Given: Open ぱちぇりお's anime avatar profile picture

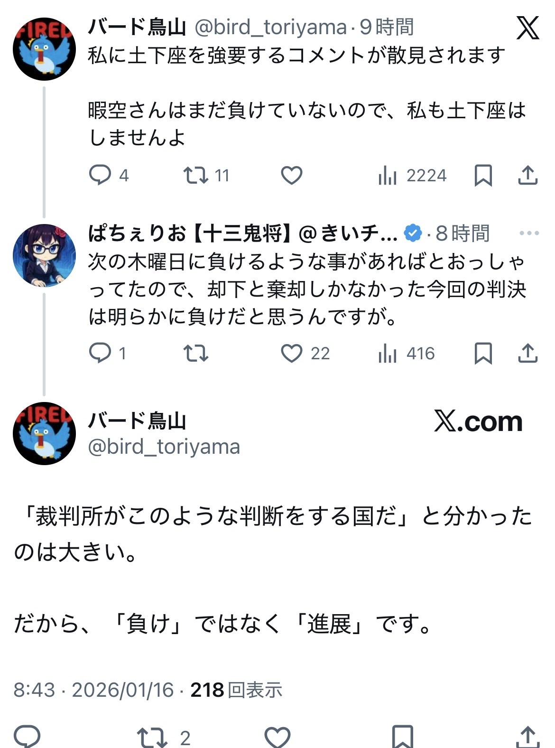Looking at the screenshot, I should 44,255.
